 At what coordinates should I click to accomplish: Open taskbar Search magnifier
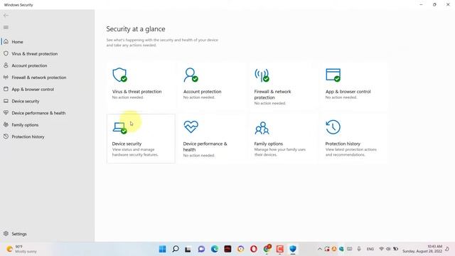tap(176, 249)
